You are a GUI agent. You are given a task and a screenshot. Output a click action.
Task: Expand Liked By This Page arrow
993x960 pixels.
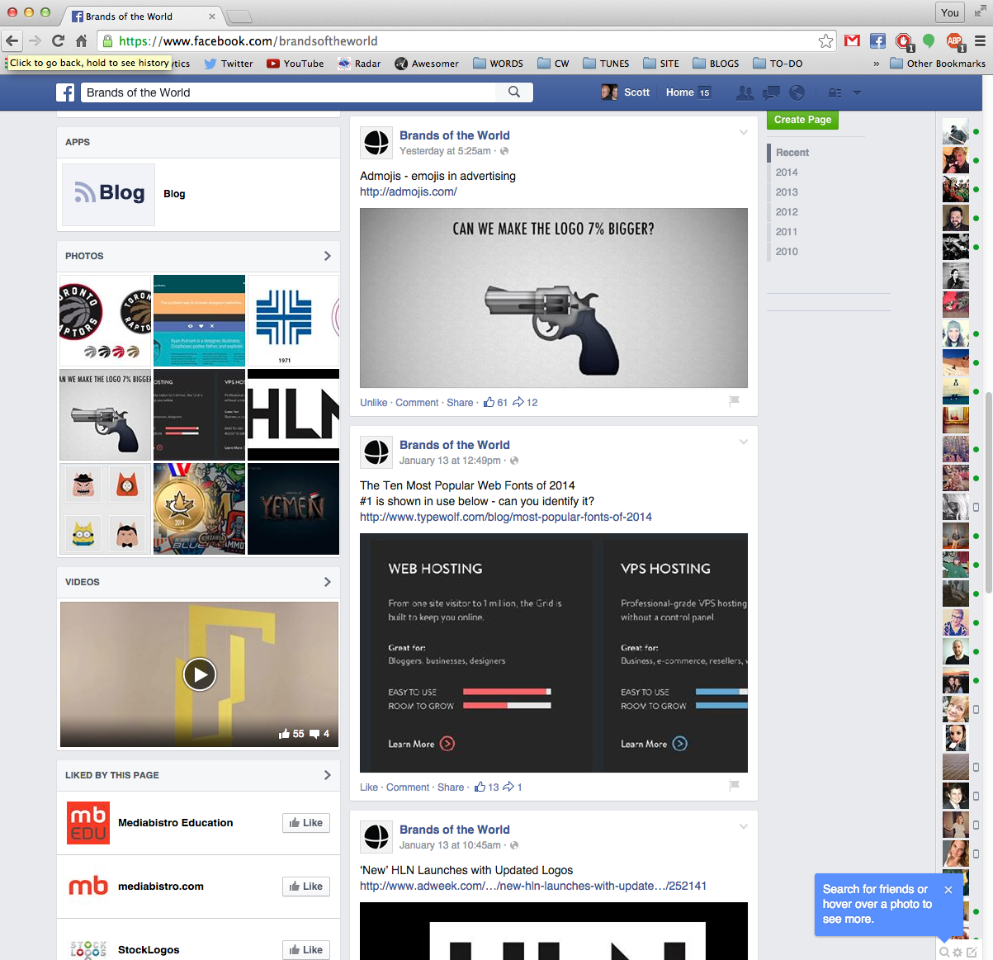click(x=328, y=775)
